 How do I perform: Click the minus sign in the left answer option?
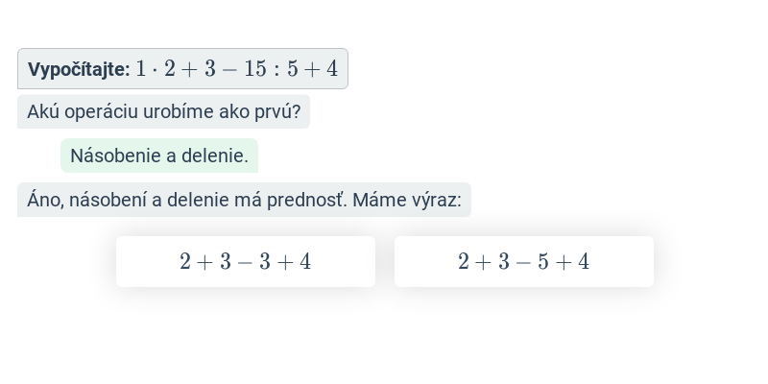click(245, 262)
